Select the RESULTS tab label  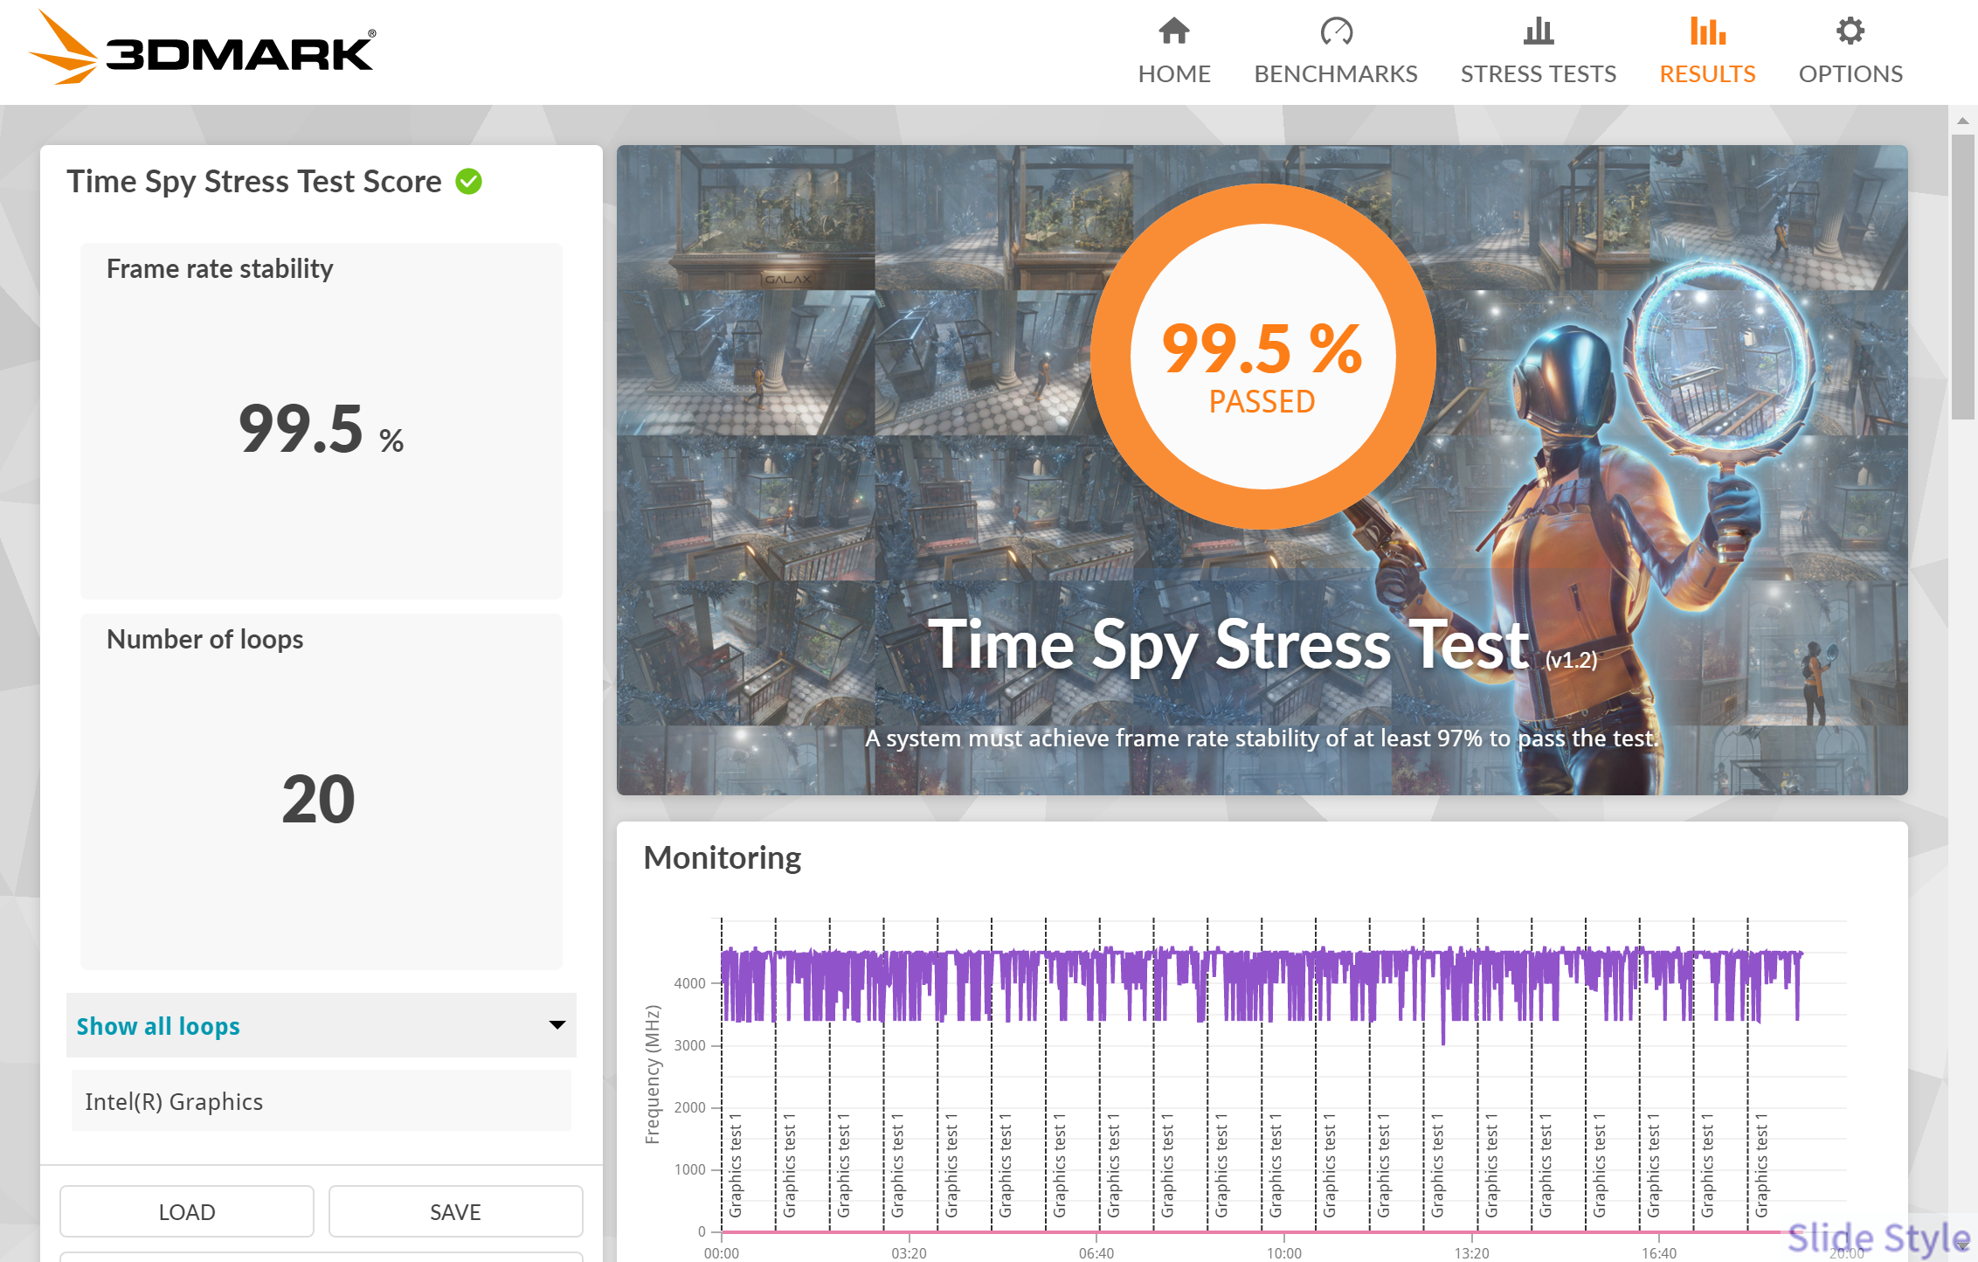coord(1707,74)
